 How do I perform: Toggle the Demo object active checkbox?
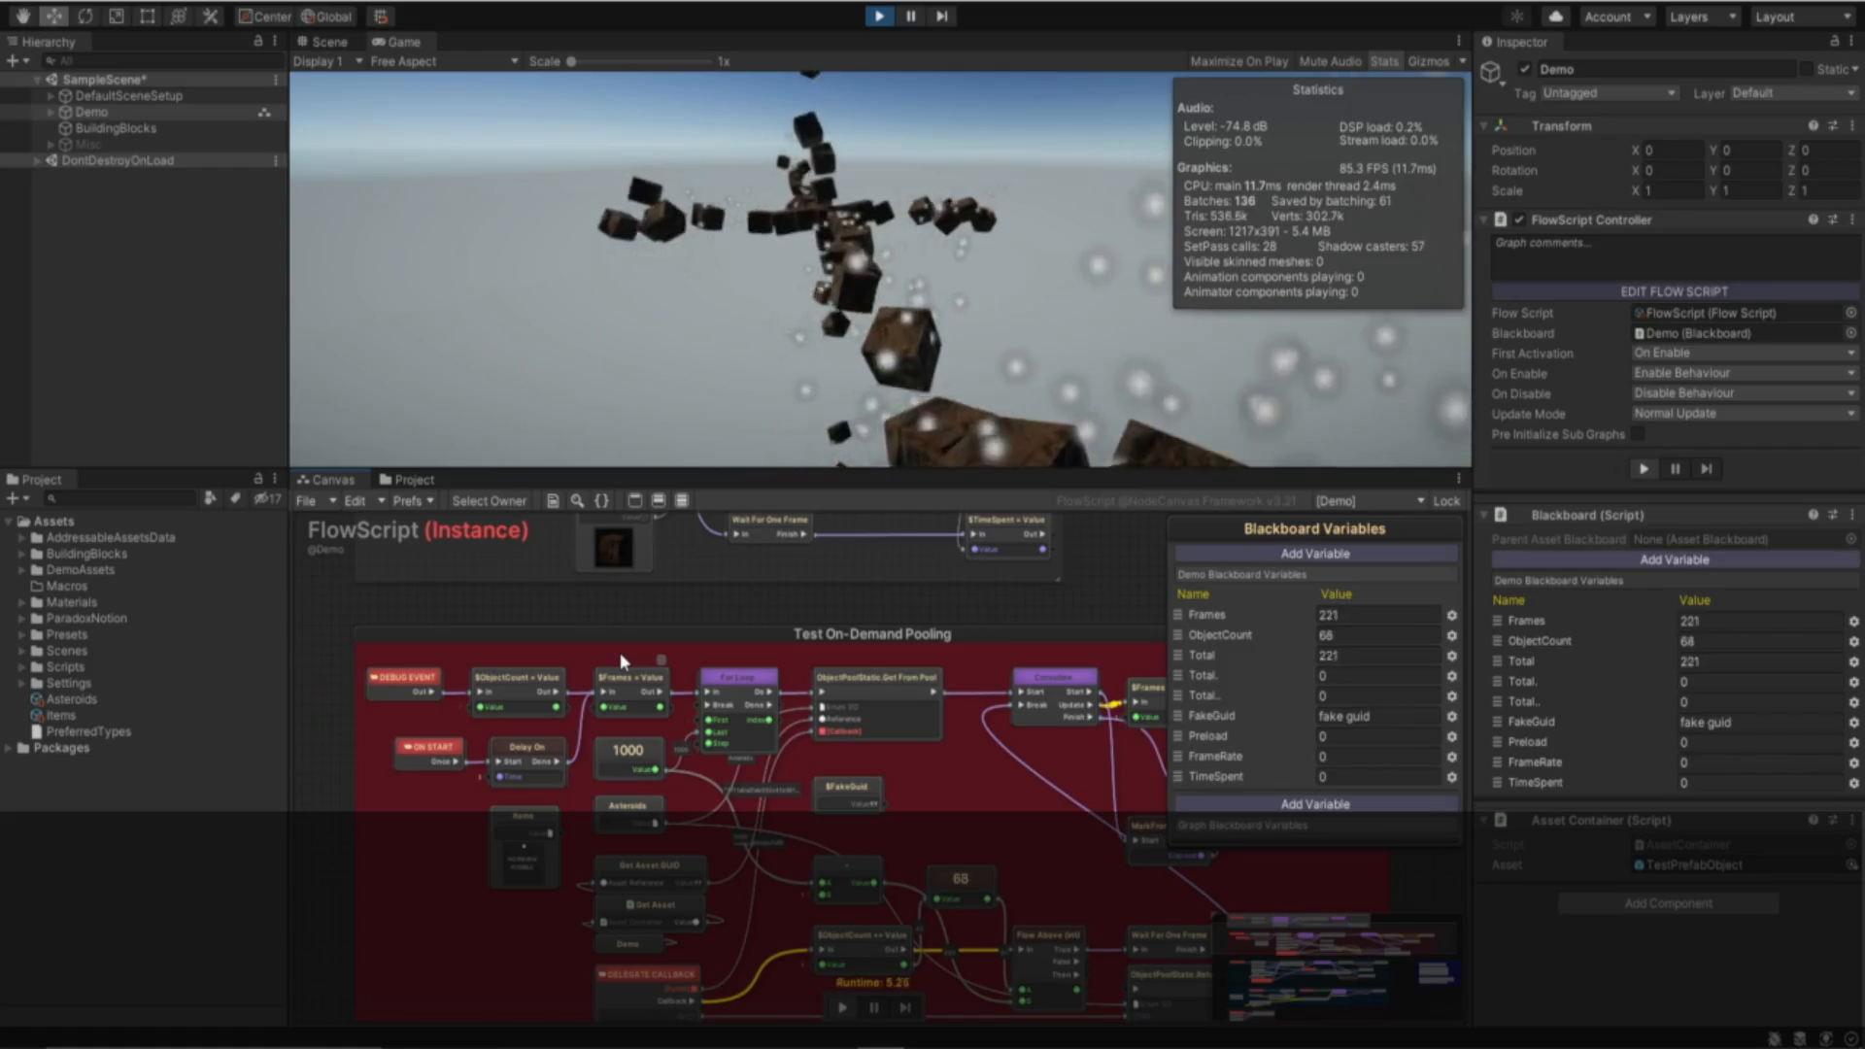click(1524, 69)
